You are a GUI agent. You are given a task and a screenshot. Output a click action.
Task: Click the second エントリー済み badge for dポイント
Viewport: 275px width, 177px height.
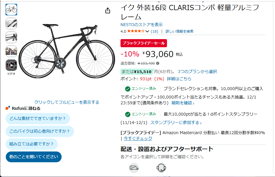click(x=141, y=114)
